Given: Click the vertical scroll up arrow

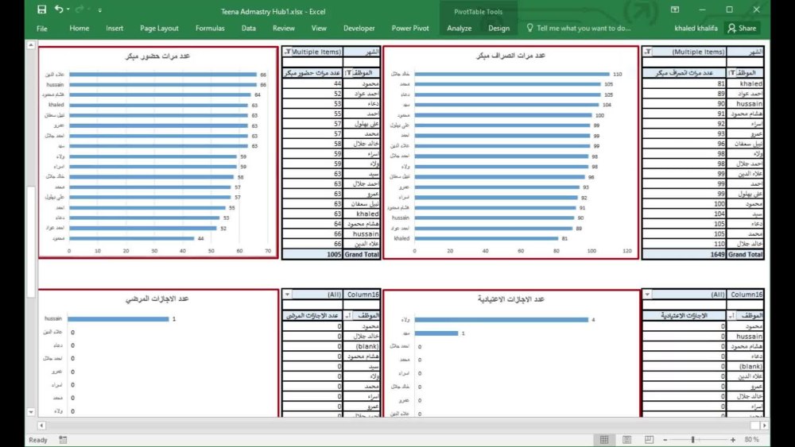Looking at the screenshot, I should coord(31,45).
